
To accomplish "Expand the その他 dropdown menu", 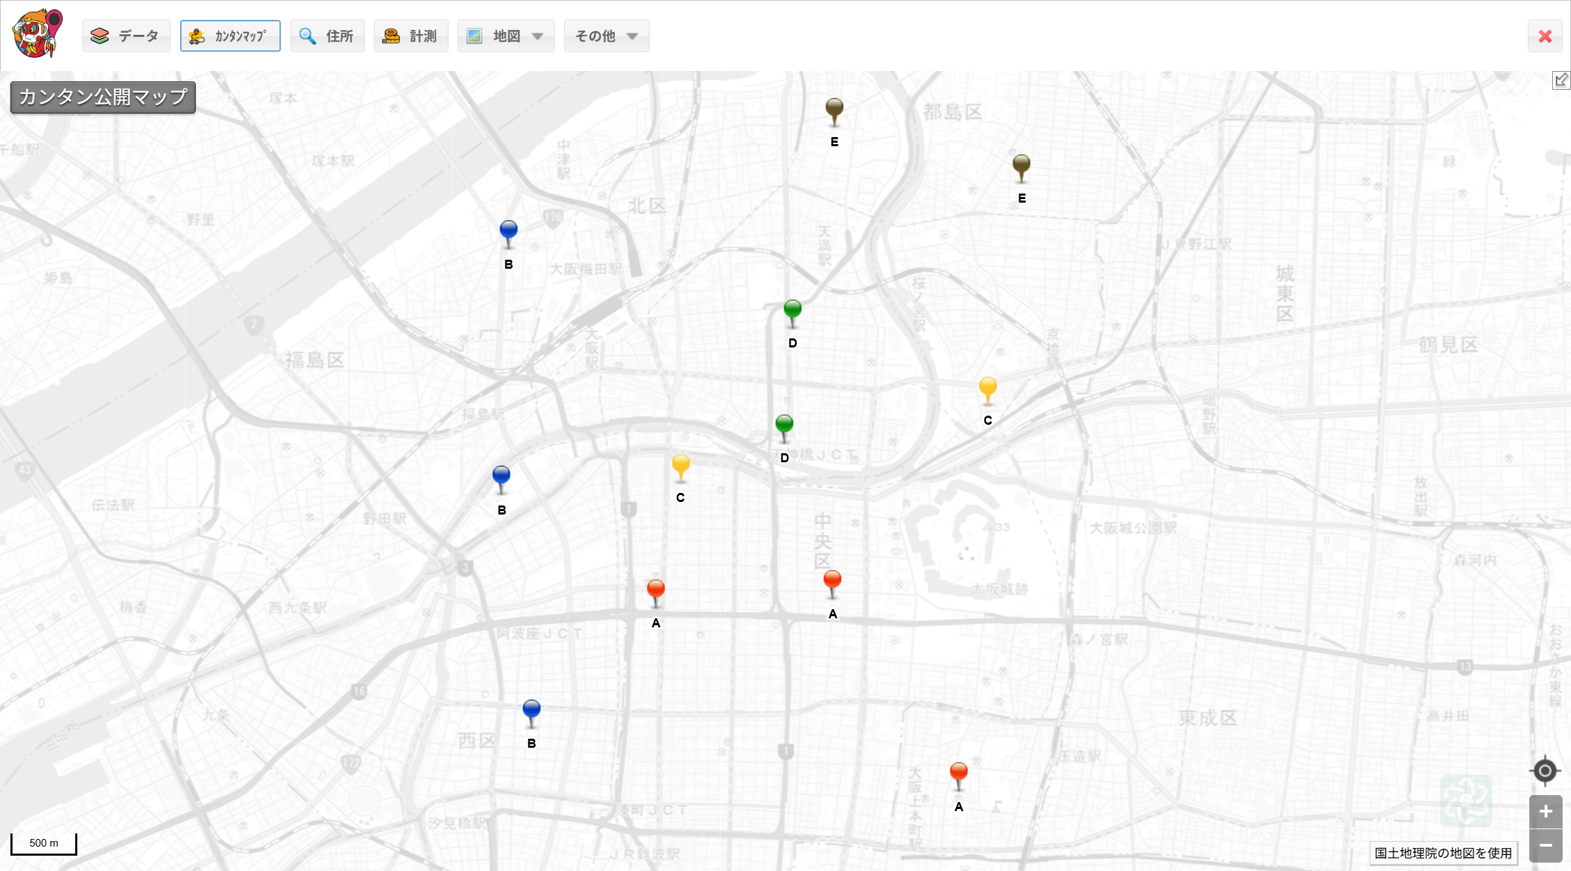I will click(606, 36).
